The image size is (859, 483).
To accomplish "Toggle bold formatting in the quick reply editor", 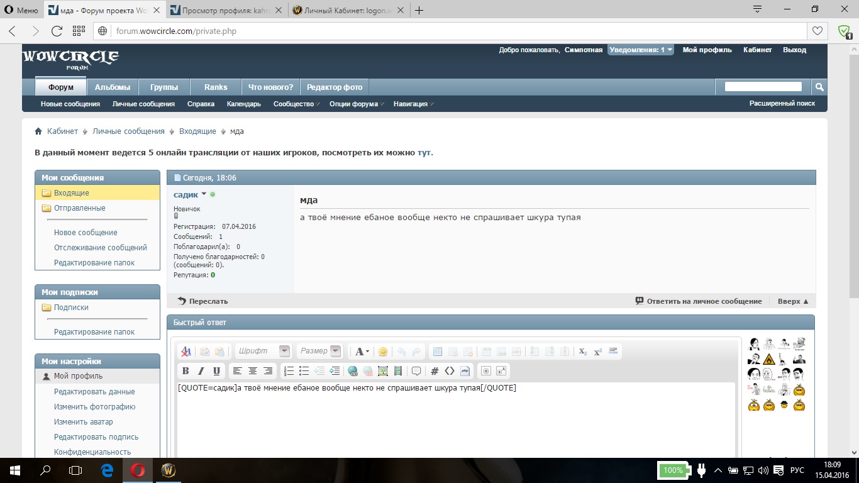I will click(186, 371).
